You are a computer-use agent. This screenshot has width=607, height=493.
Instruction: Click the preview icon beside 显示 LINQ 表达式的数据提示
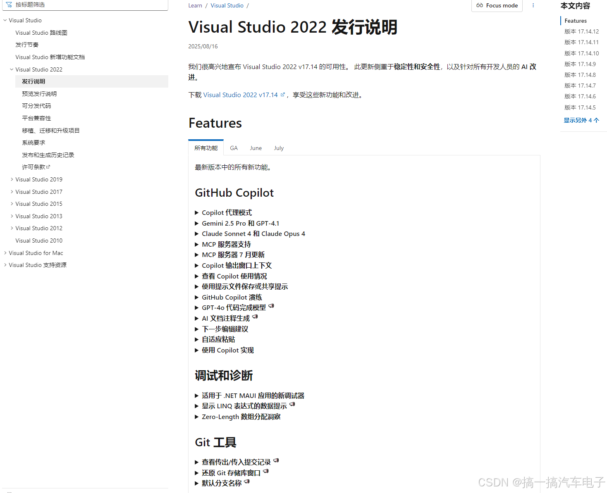292,405
